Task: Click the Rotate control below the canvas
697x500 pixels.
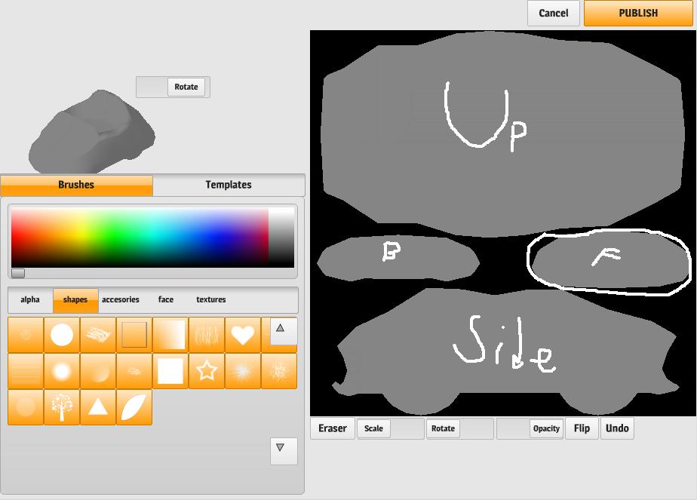Action: click(444, 428)
